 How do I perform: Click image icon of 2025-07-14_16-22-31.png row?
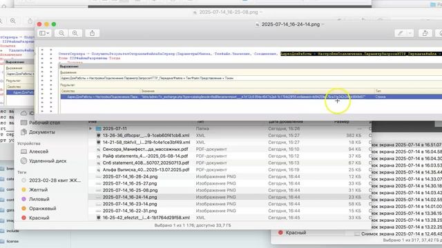(98, 211)
